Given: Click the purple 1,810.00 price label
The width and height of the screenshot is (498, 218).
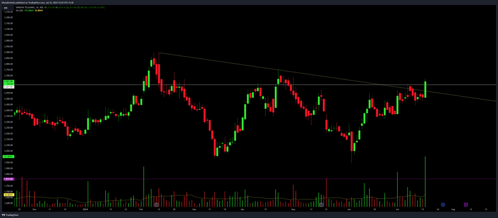Looking at the screenshot, I should click(9, 179).
